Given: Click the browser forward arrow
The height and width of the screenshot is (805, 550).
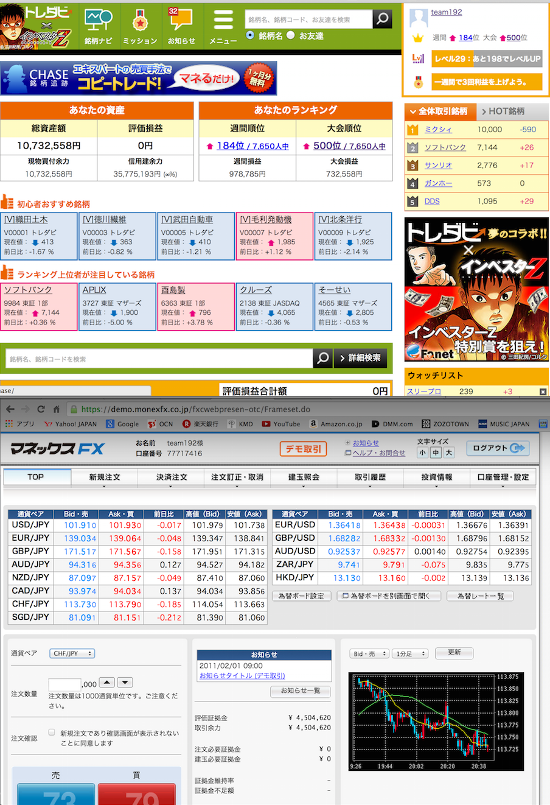Looking at the screenshot, I should 26,409.
